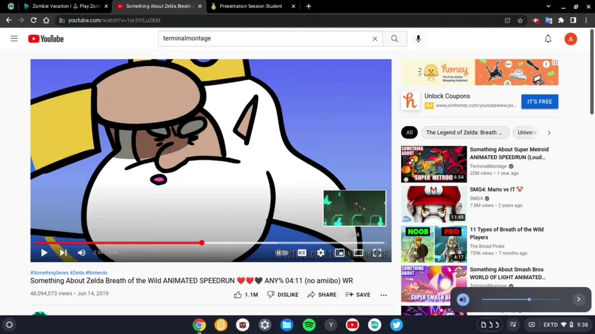595x334 pixels.
Task: Open the #SomethingSeries hashtag
Action: point(50,273)
